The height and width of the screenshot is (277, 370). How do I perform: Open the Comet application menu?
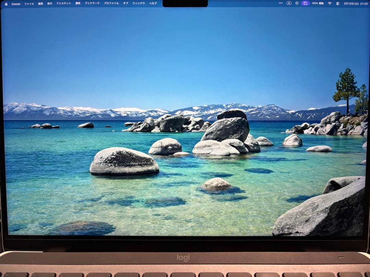[x=16, y=3]
